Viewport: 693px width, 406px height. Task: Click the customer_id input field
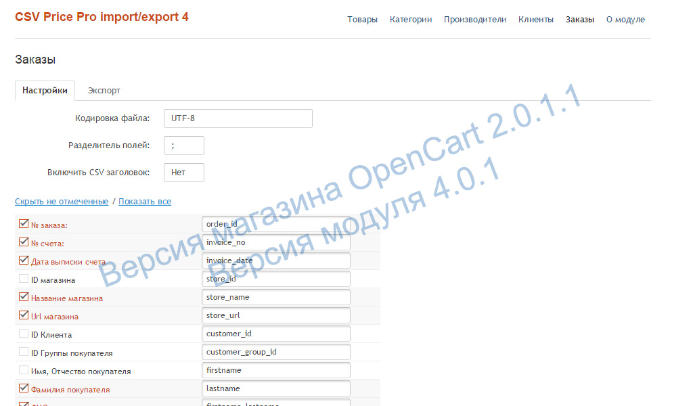coord(276,334)
